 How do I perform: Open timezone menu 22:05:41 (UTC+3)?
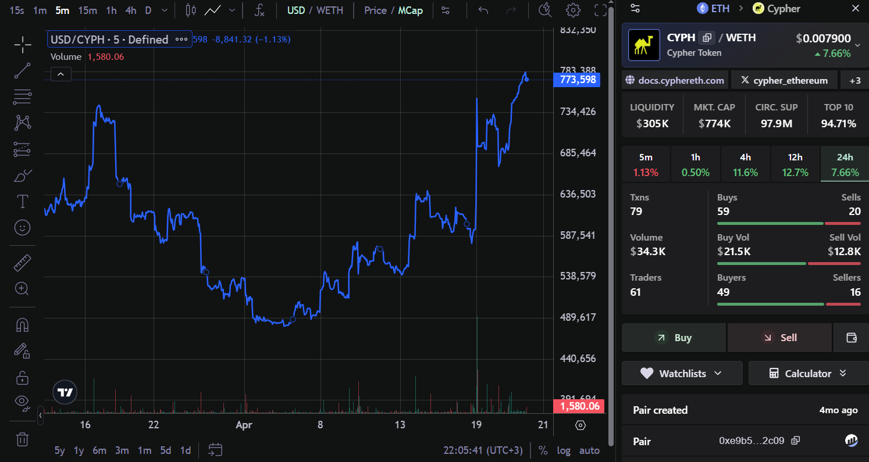click(483, 450)
